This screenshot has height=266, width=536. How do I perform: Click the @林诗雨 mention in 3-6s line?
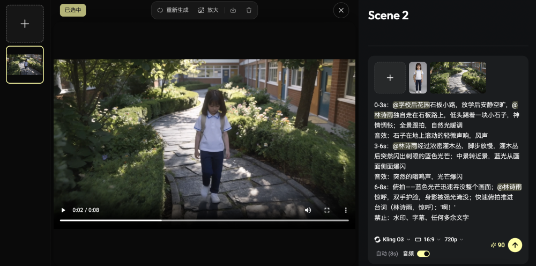coord(405,146)
